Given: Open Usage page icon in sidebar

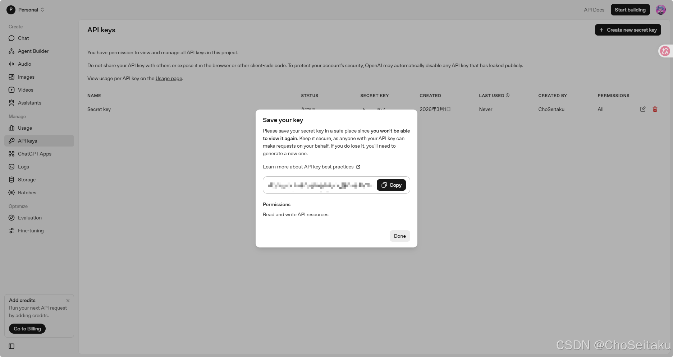Looking at the screenshot, I should (x=12, y=128).
